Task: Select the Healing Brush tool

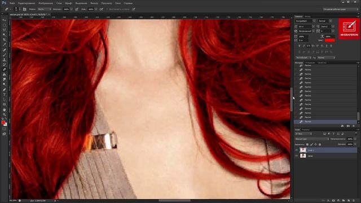Action: point(4,50)
